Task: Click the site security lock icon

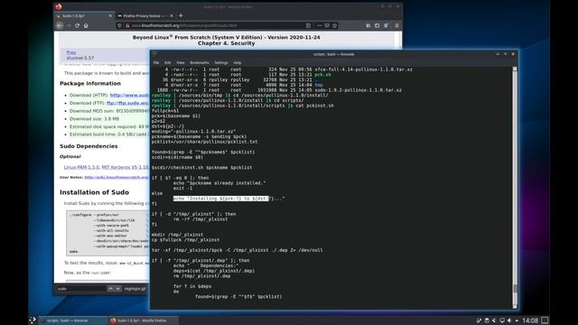Action: point(127,25)
